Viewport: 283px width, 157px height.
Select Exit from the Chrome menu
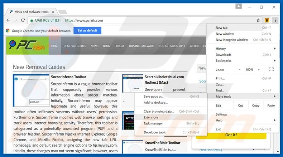(x=243, y=129)
